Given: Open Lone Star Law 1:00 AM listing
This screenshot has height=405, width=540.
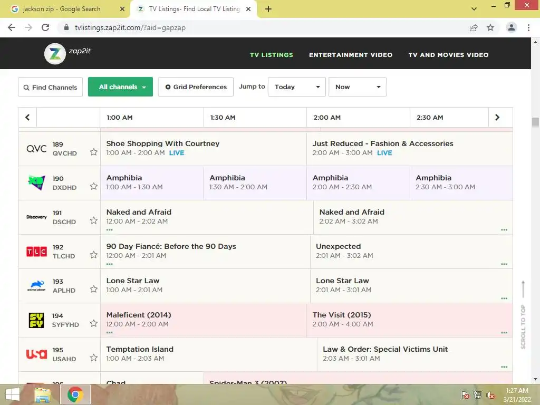Looking at the screenshot, I should pos(205,285).
